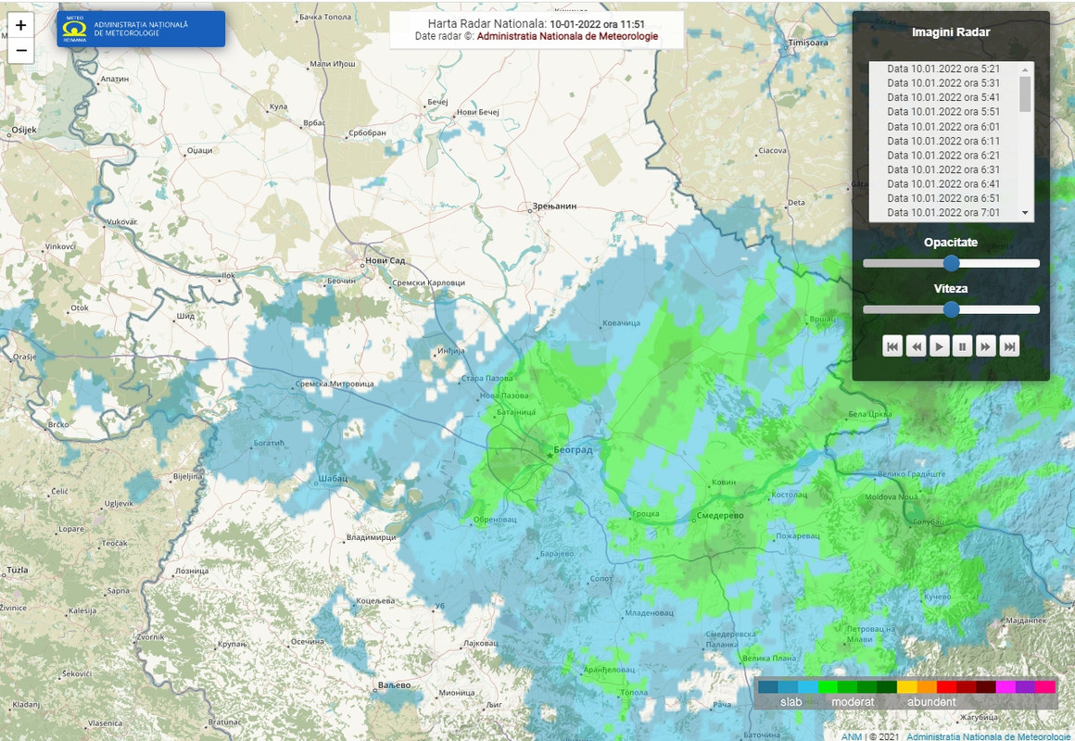Select Data 10.01.2022 ora 6:11
Screen dimensions: 1075x741
[943, 141]
